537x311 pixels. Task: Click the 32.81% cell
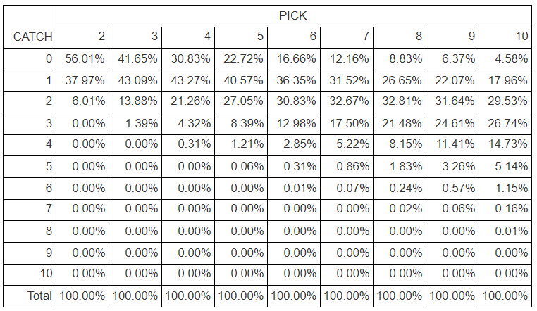click(400, 102)
